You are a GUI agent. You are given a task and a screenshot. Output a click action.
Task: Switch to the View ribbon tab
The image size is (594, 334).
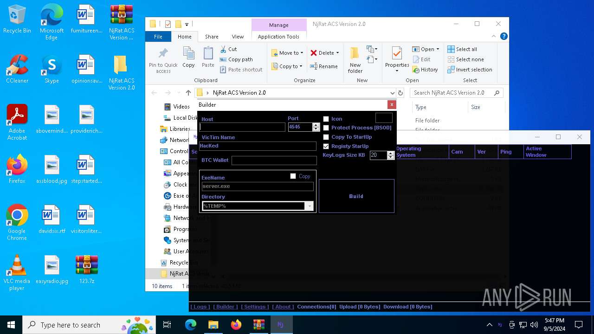click(x=238, y=37)
